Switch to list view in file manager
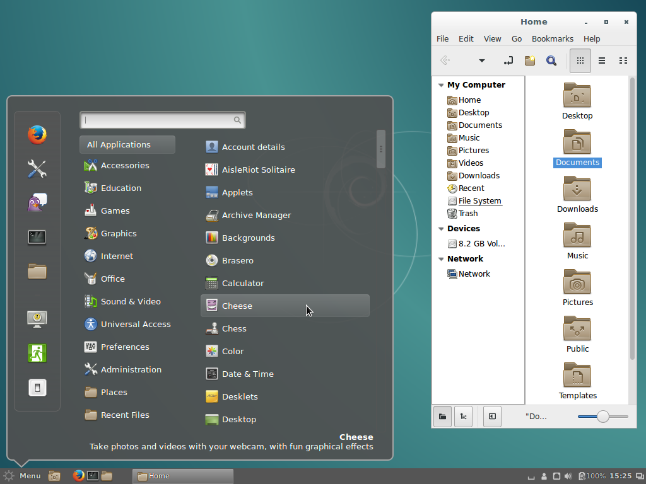The width and height of the screenshot is (646, 484). (x=602, y=61)
